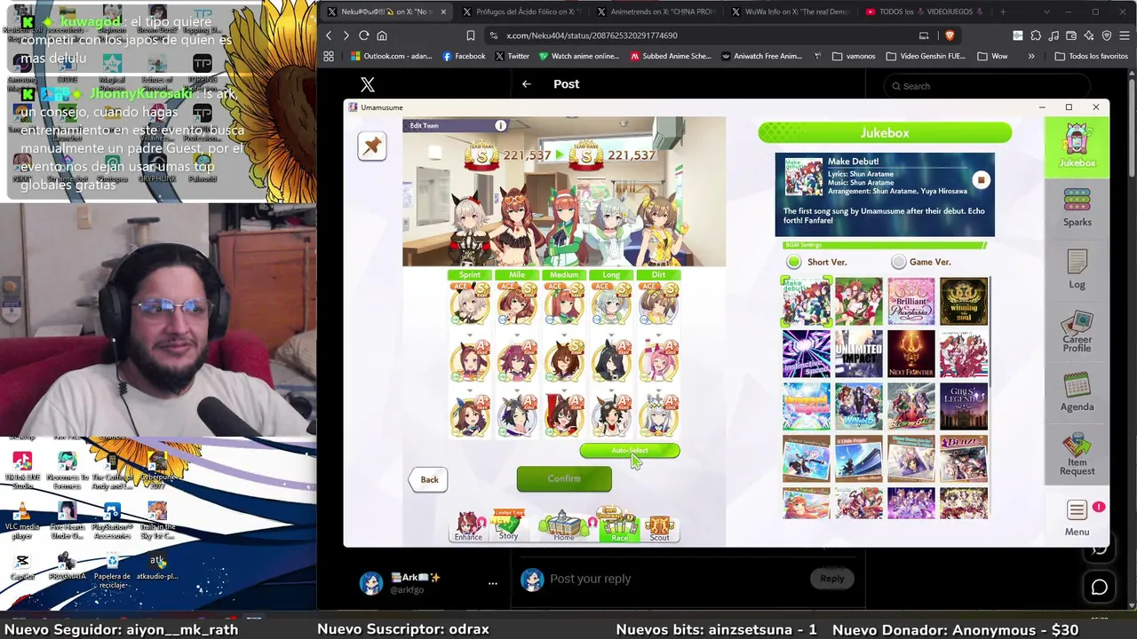The image size is (1137, 639).
Task: Switch to the TODOS los VIDEOJUEGOS tab
Action: [925, 12]
